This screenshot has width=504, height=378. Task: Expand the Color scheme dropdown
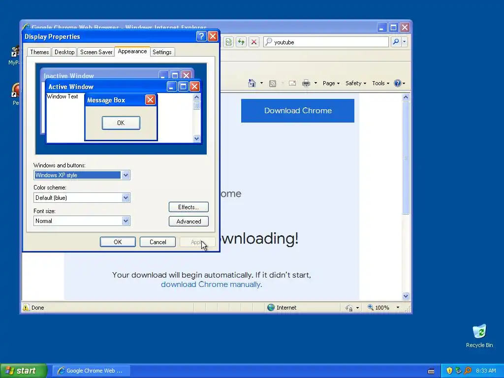126,198
